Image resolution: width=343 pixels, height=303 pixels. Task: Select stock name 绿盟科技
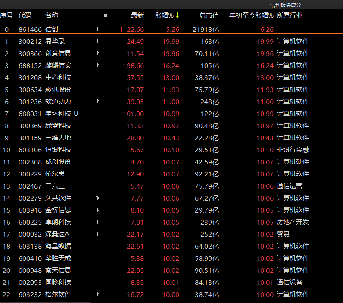(x=58, y=126)
